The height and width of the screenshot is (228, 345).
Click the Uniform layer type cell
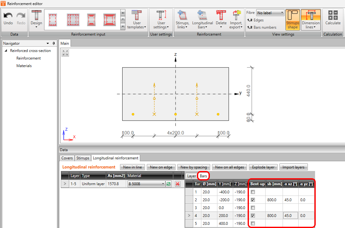pyautogui.click(x=93, y=184)
